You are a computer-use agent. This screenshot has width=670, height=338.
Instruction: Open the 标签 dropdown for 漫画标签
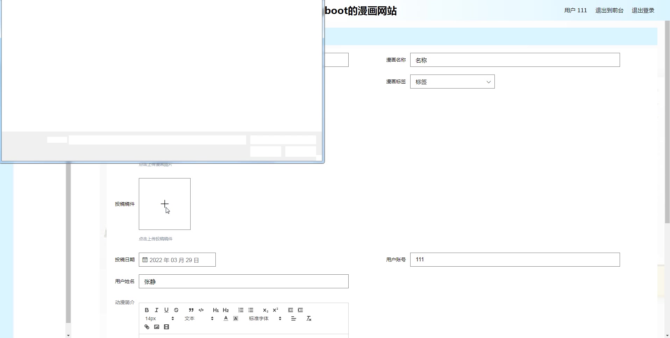(452, 82)
